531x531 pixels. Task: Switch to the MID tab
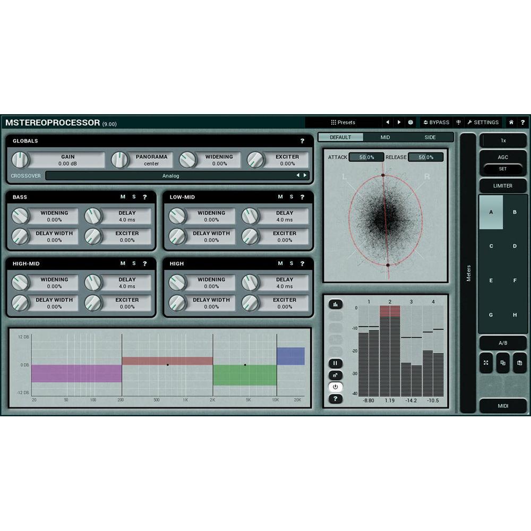[385, 137]
